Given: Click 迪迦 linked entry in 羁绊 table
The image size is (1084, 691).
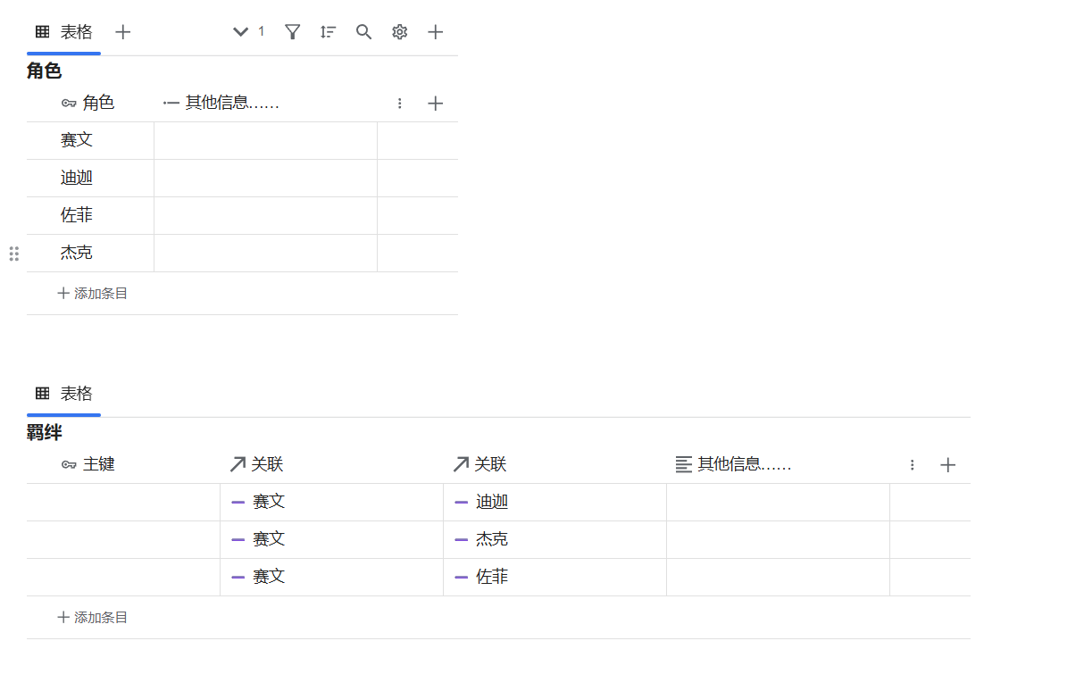Looking at the screenshot, I should click(x=482, y=503).
